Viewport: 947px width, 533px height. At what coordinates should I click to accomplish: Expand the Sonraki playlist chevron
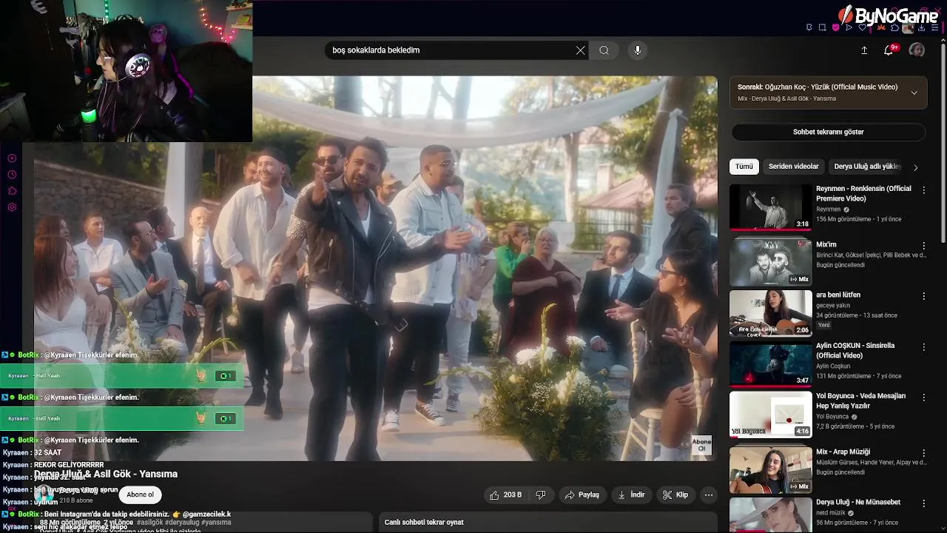tap(914, 93)
